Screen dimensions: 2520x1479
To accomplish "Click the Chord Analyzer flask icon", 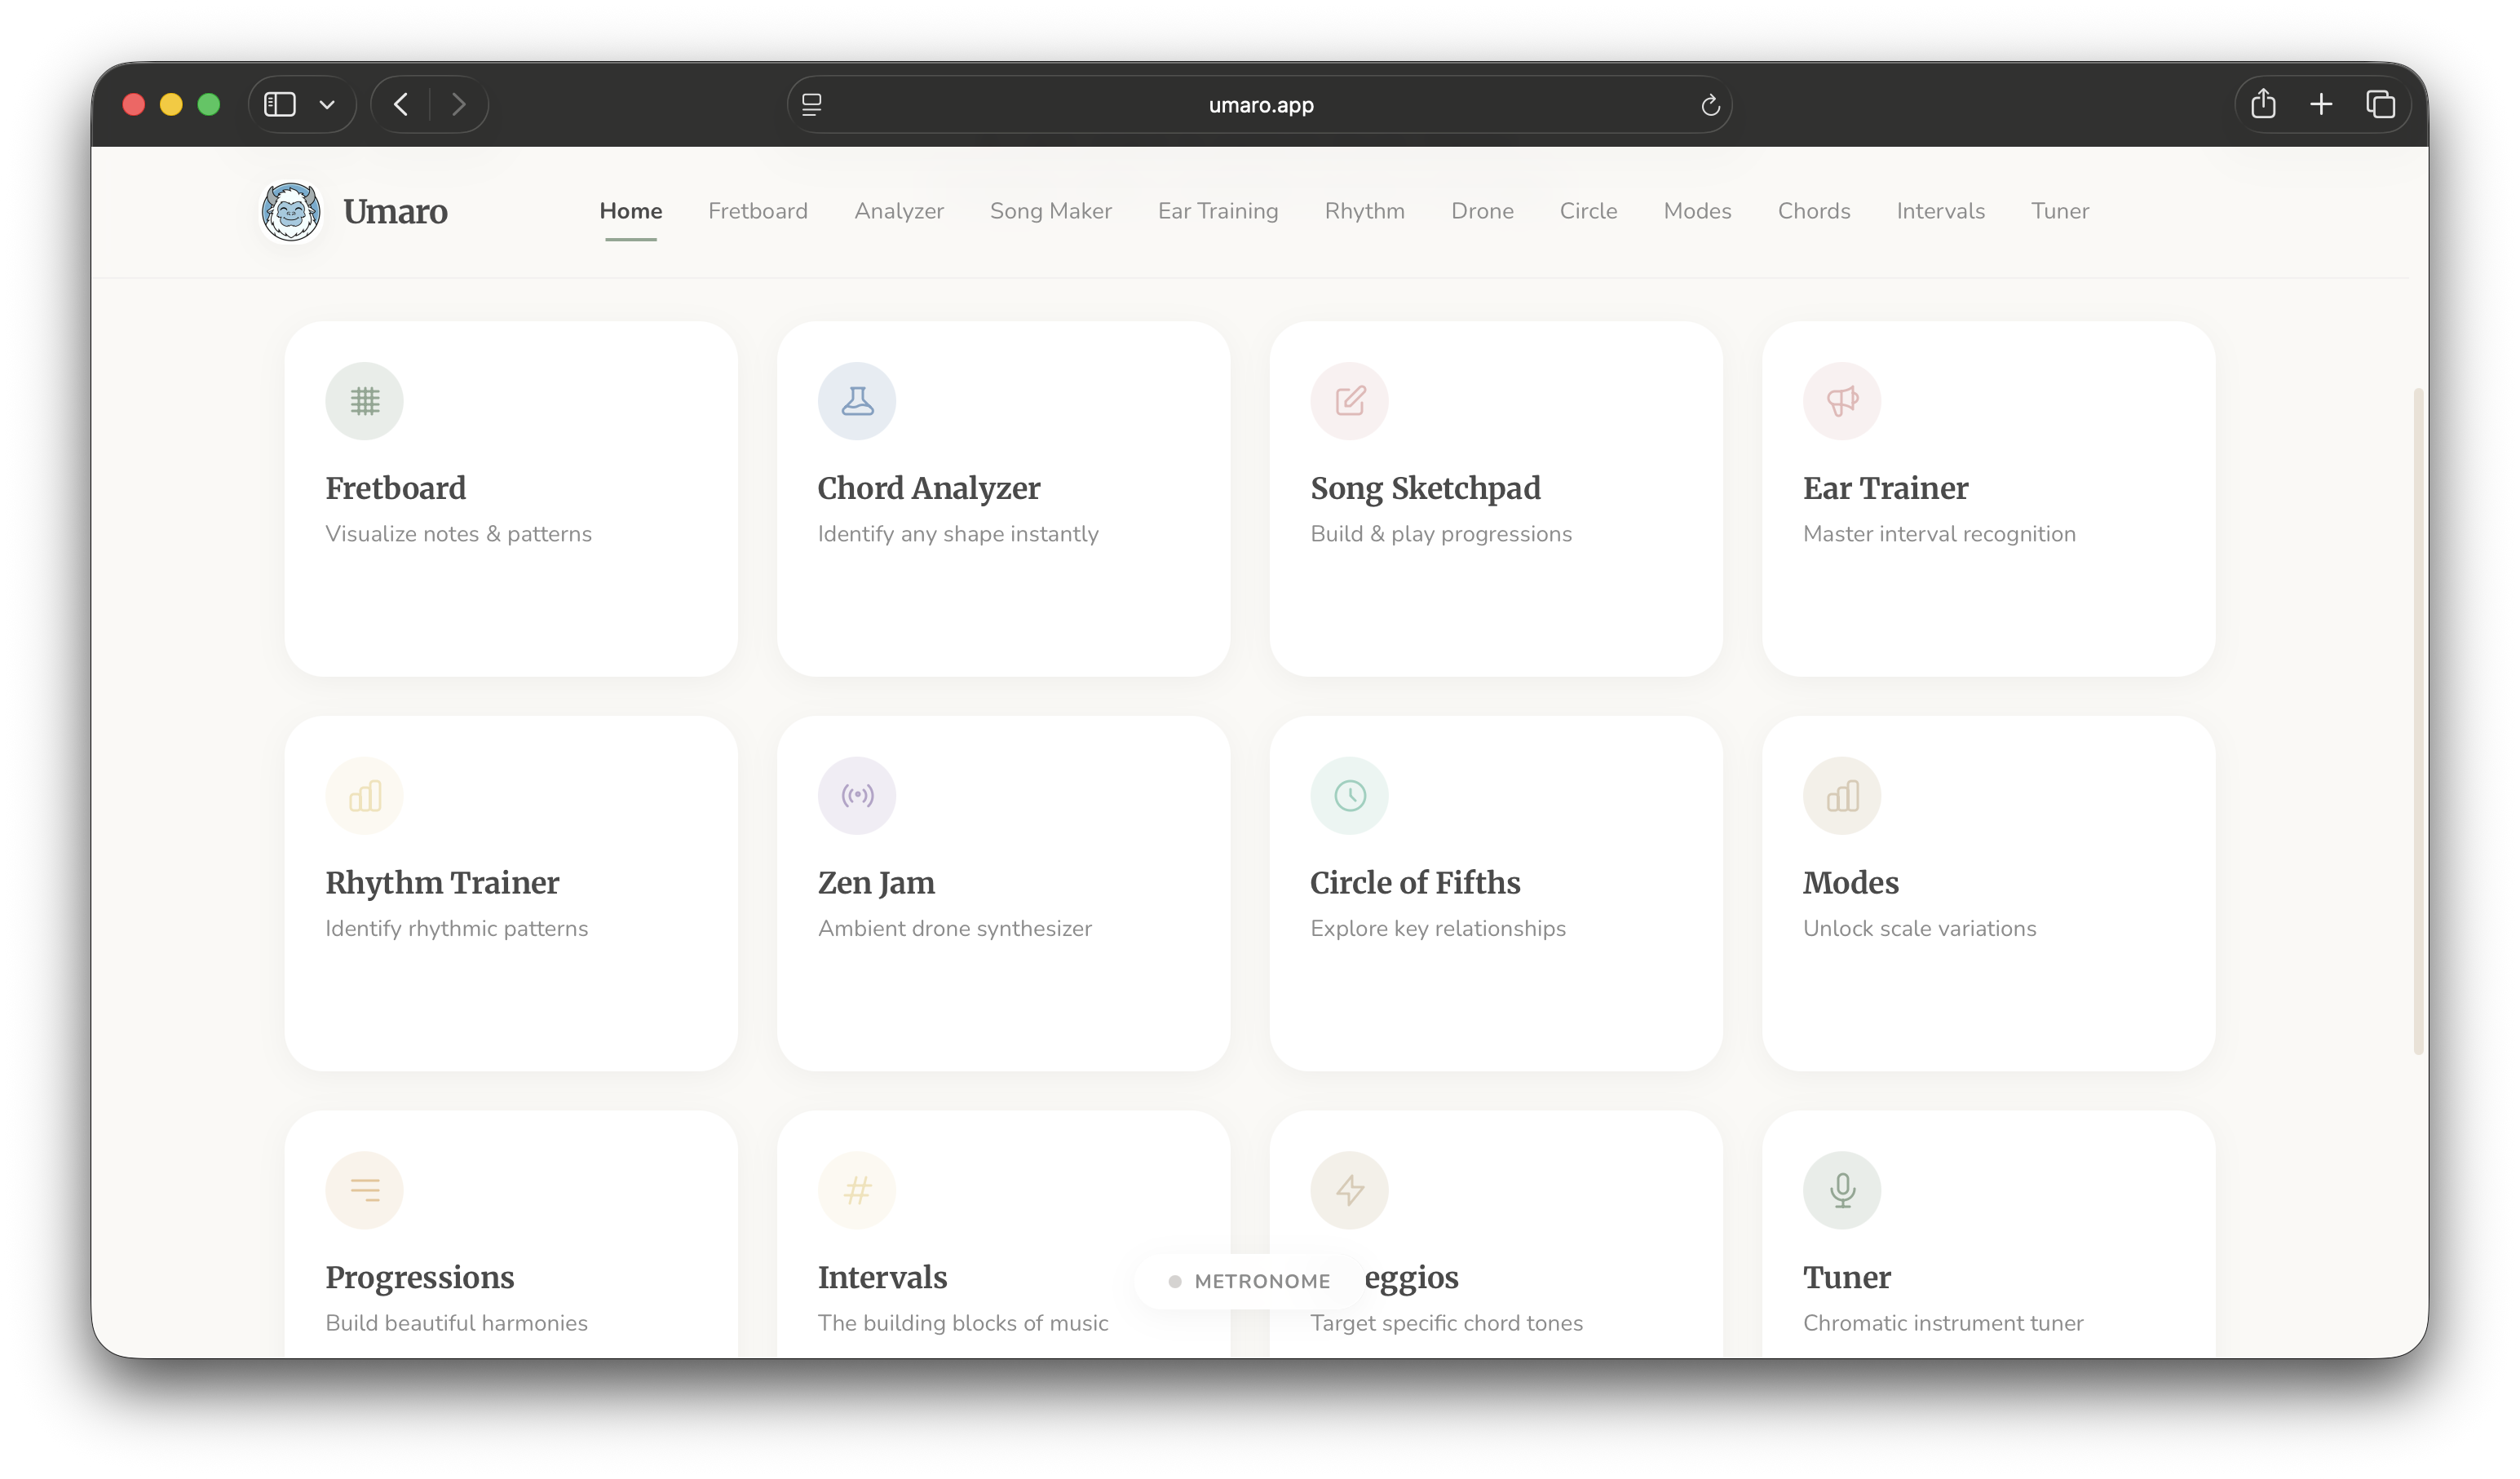I will click(x=856, y=400).
